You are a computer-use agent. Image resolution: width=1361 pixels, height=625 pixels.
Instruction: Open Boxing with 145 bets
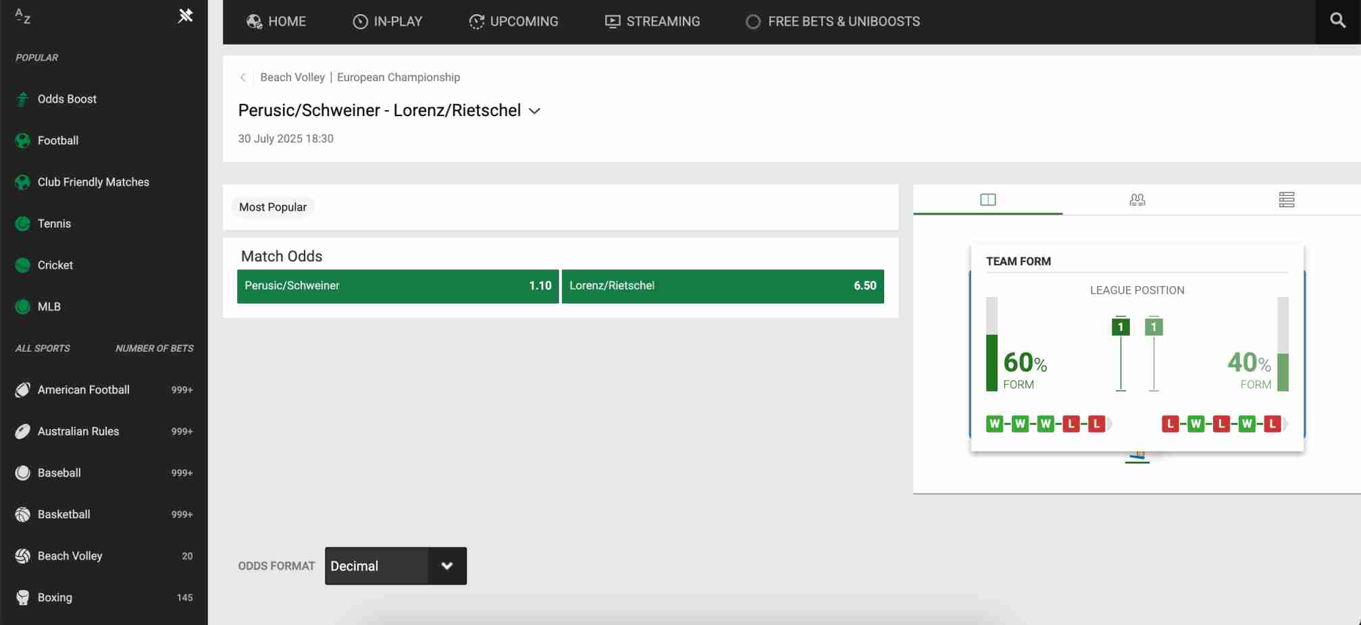pyautogui.click(x=104, y=597)
